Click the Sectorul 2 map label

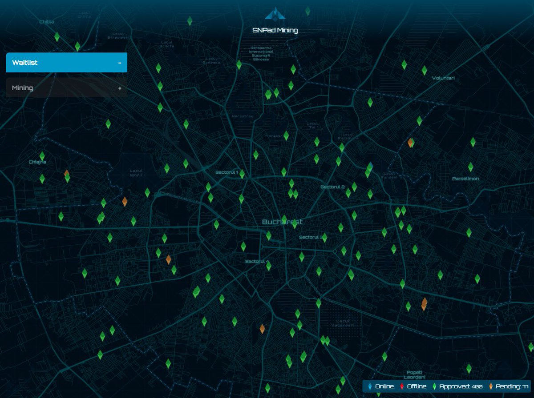(x=332, y=187)
